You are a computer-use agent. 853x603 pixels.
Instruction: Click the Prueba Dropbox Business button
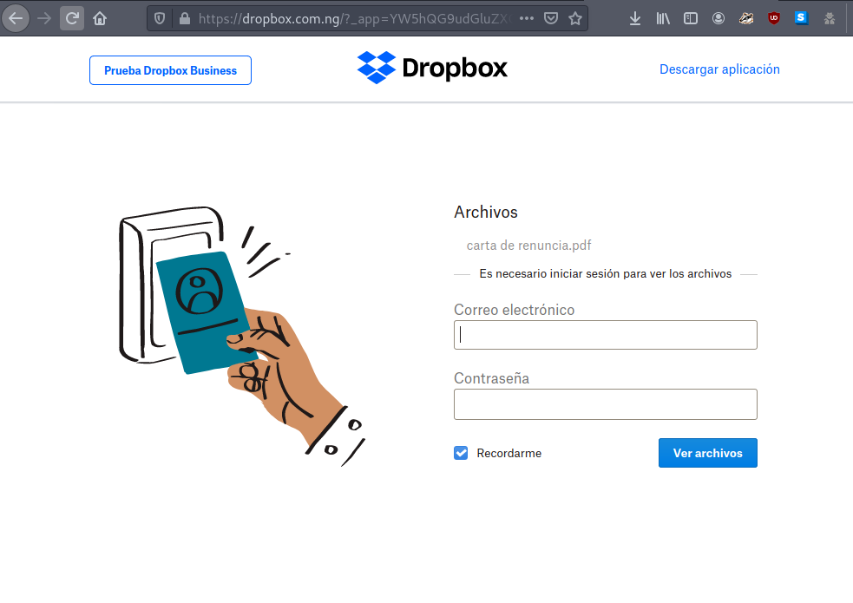(x=170, y=70)
